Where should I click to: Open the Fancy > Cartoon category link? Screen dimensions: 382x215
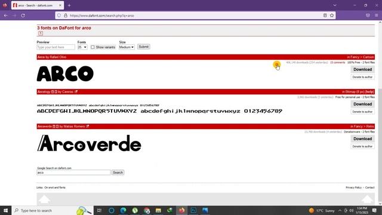point(362,57)
